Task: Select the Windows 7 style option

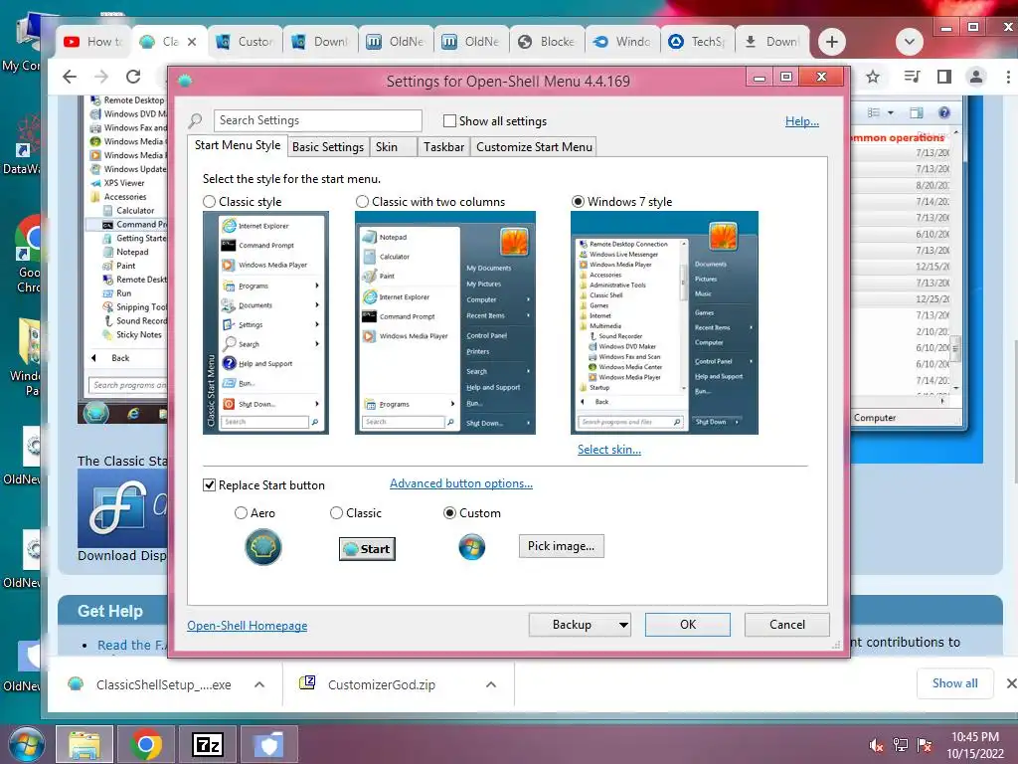Action: pos(578,202)
